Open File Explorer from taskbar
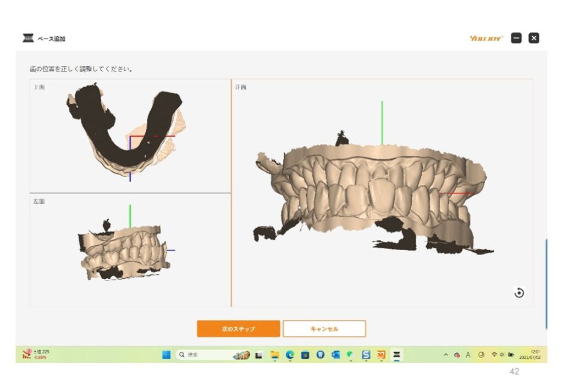 [x=275, y=355]
